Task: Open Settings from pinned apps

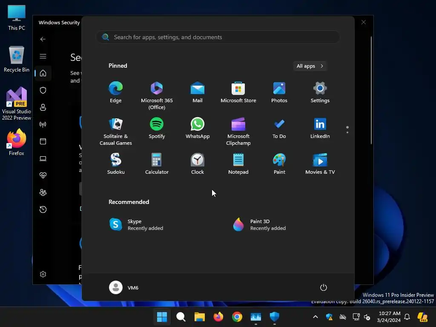Action: (320, 92)
